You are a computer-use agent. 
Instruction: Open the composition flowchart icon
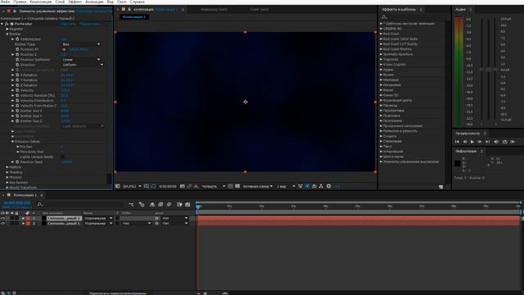click(321, 186)
